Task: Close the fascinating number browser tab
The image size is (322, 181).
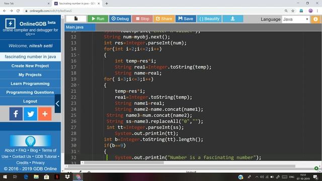Action: pyautogui.click(x=99, y=4)
